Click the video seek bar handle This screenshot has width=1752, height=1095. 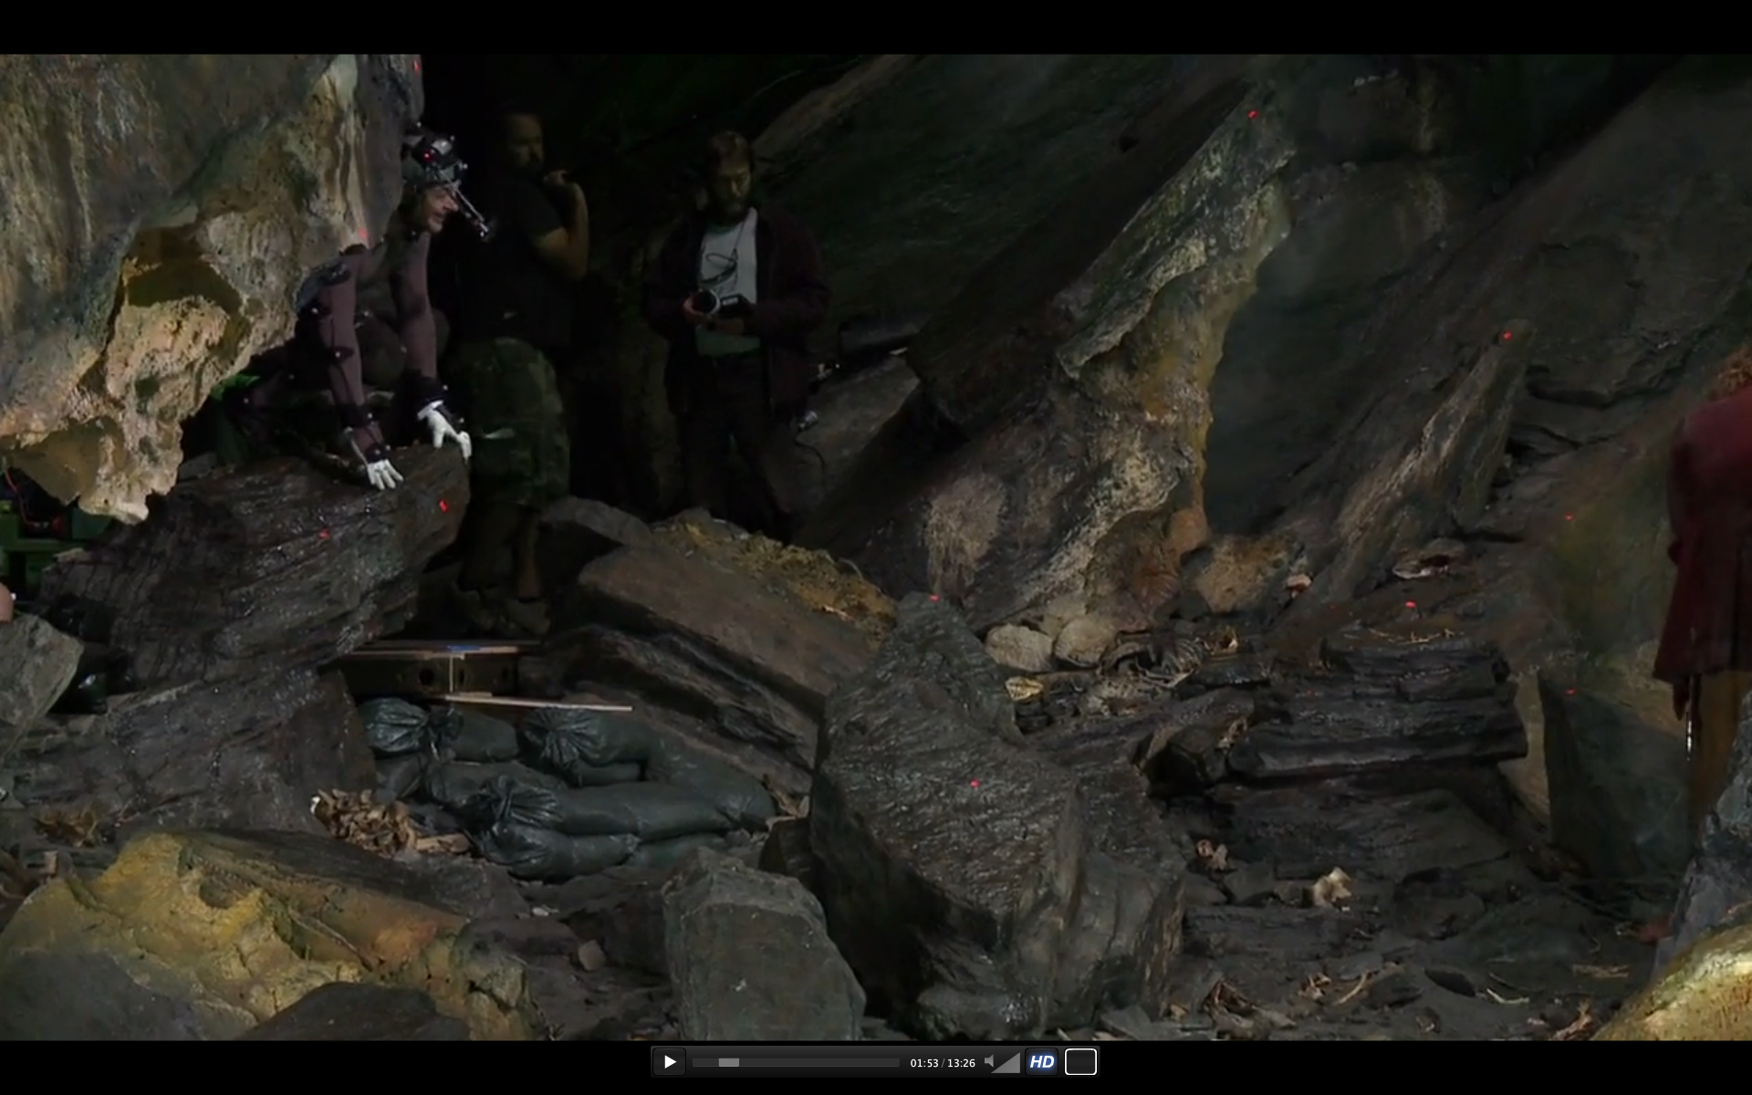728,1062
